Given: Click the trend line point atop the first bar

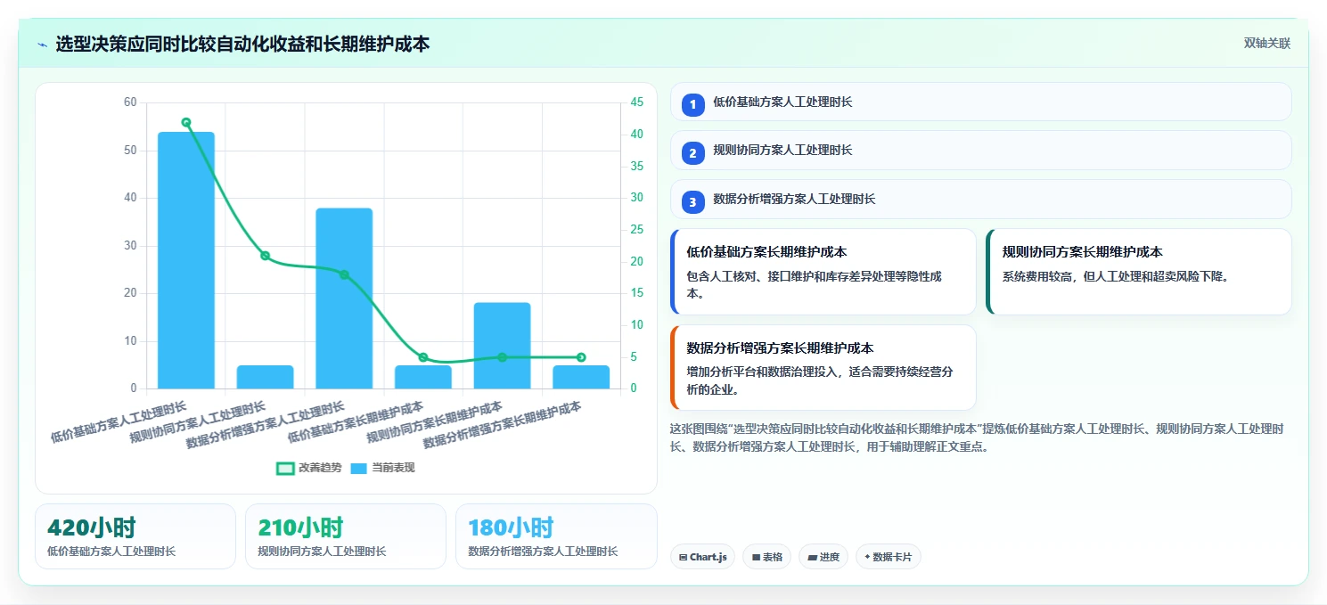Looking at the screenshot, I should coord(186,122).
